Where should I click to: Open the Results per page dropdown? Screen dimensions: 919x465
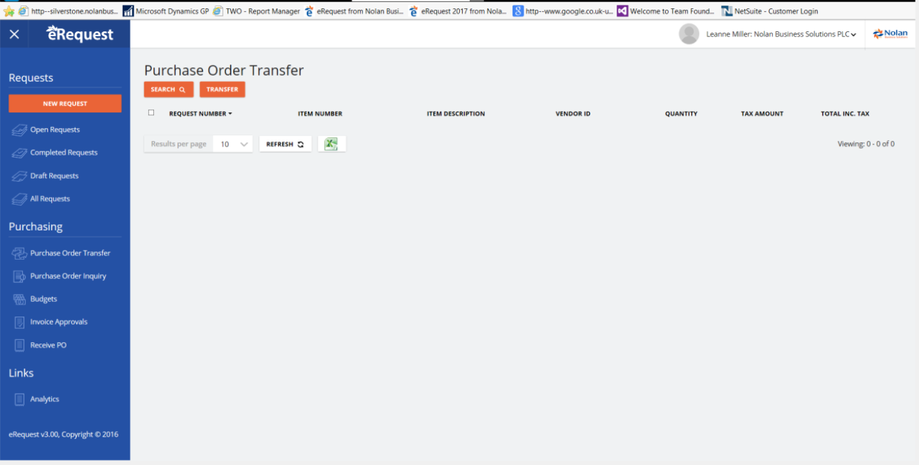[233, 144]
